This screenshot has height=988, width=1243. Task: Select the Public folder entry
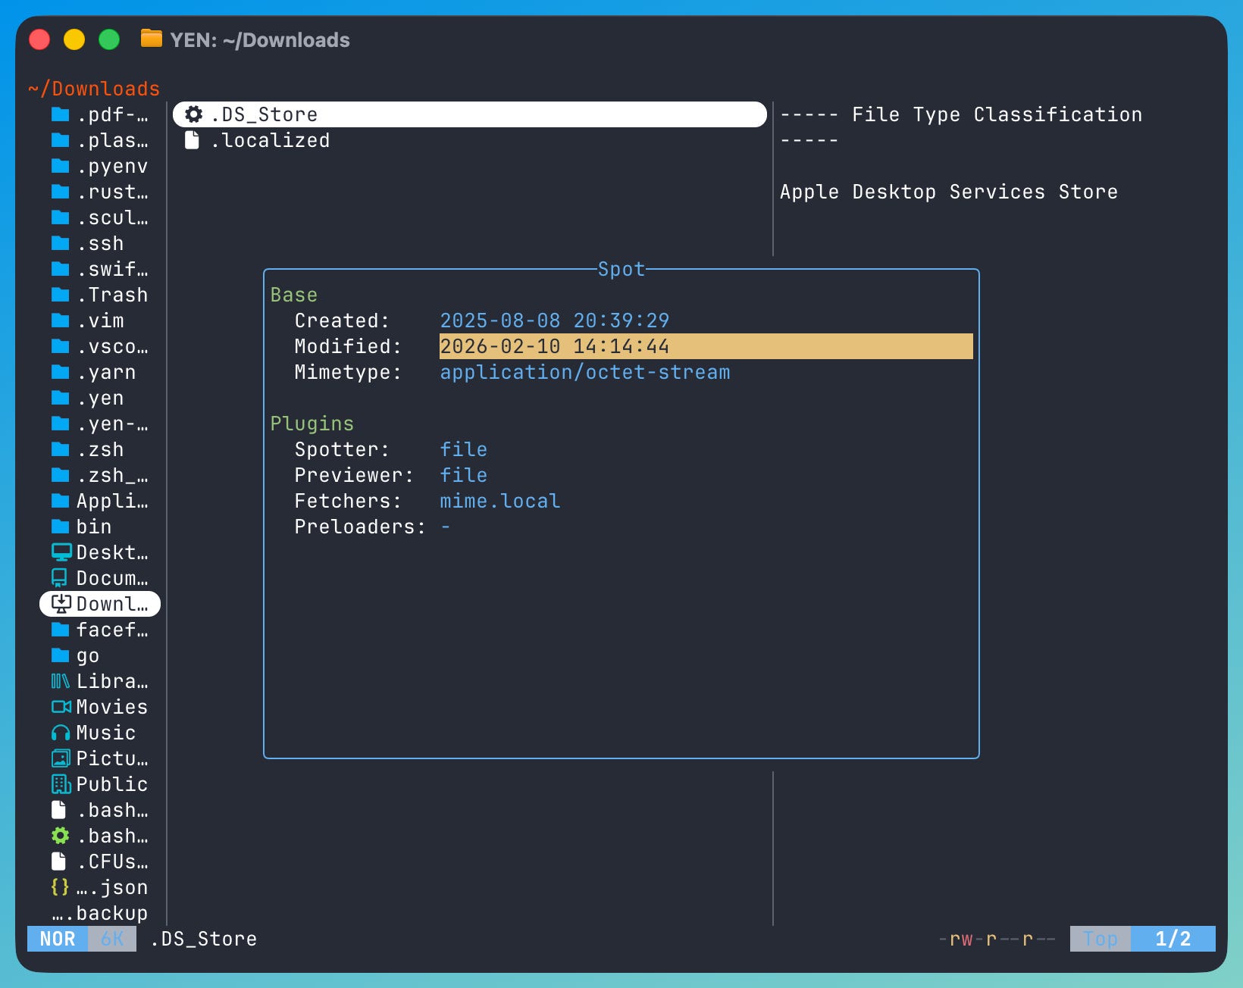(x=100, y=784)
